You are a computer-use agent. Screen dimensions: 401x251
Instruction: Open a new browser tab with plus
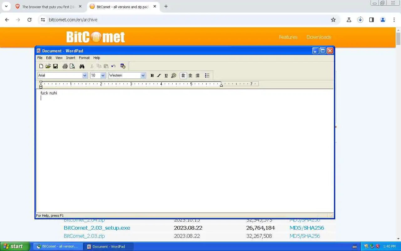(x=166, y=6)
